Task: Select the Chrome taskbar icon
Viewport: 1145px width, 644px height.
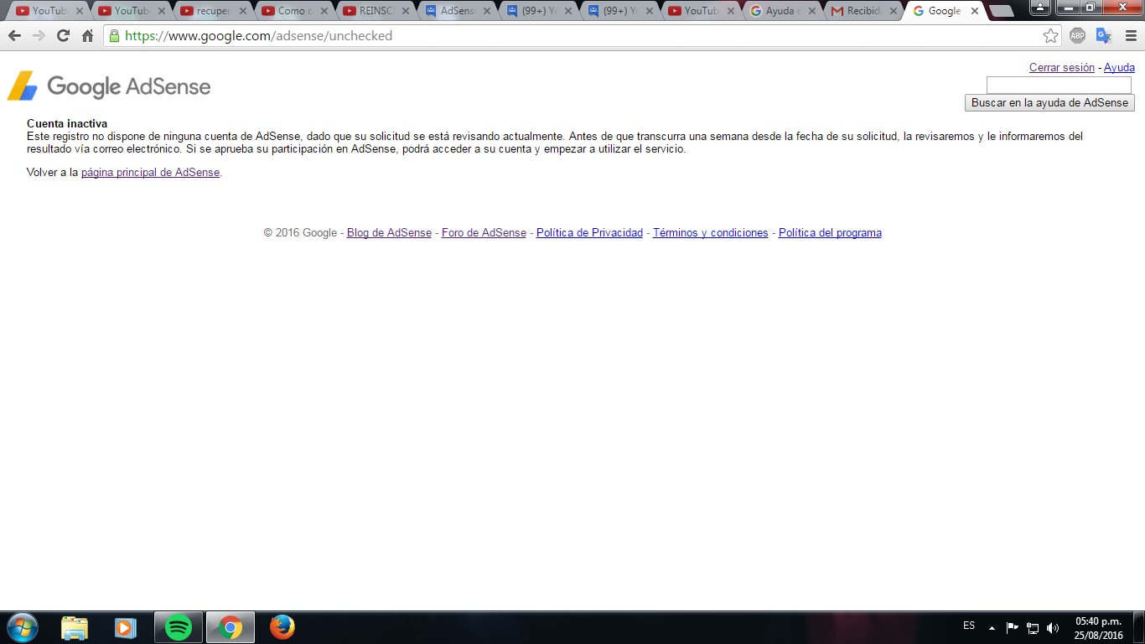Action: [x=230, y=627]
